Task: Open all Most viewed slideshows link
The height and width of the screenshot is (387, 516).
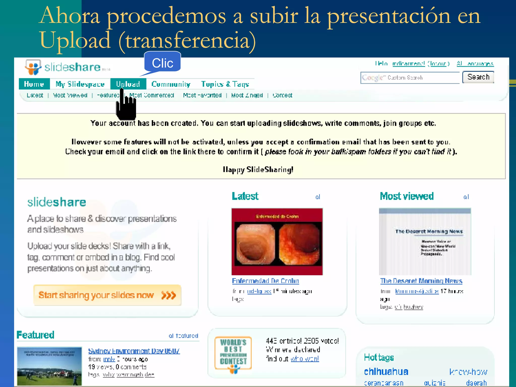Action: (x=466, y=197)
